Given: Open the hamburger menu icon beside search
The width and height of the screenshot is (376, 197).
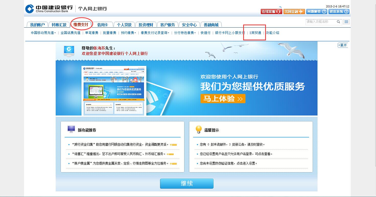Looking at the screenshot, I should (x=346, y=22).
